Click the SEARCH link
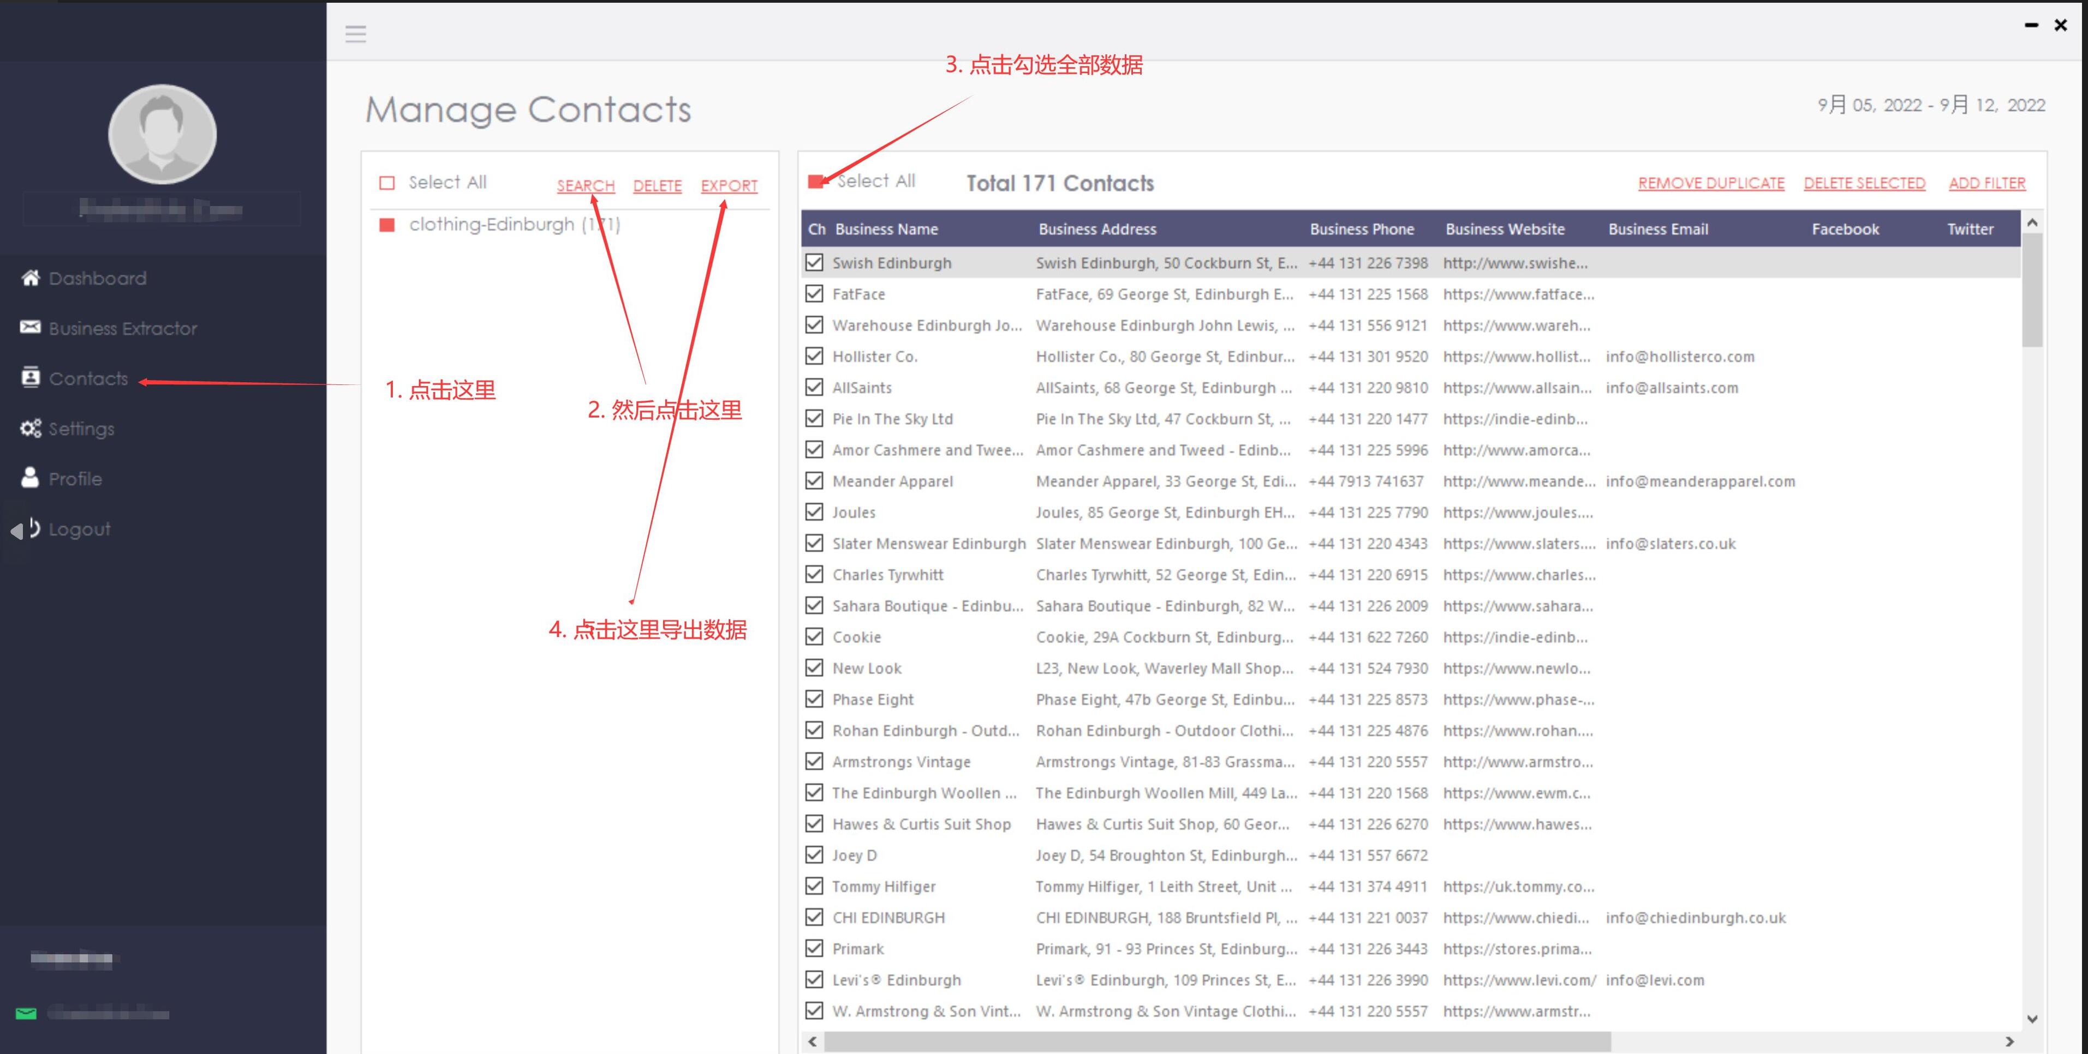Image resolution: width=2088 pixels, height=1054 pixels. 586,185
